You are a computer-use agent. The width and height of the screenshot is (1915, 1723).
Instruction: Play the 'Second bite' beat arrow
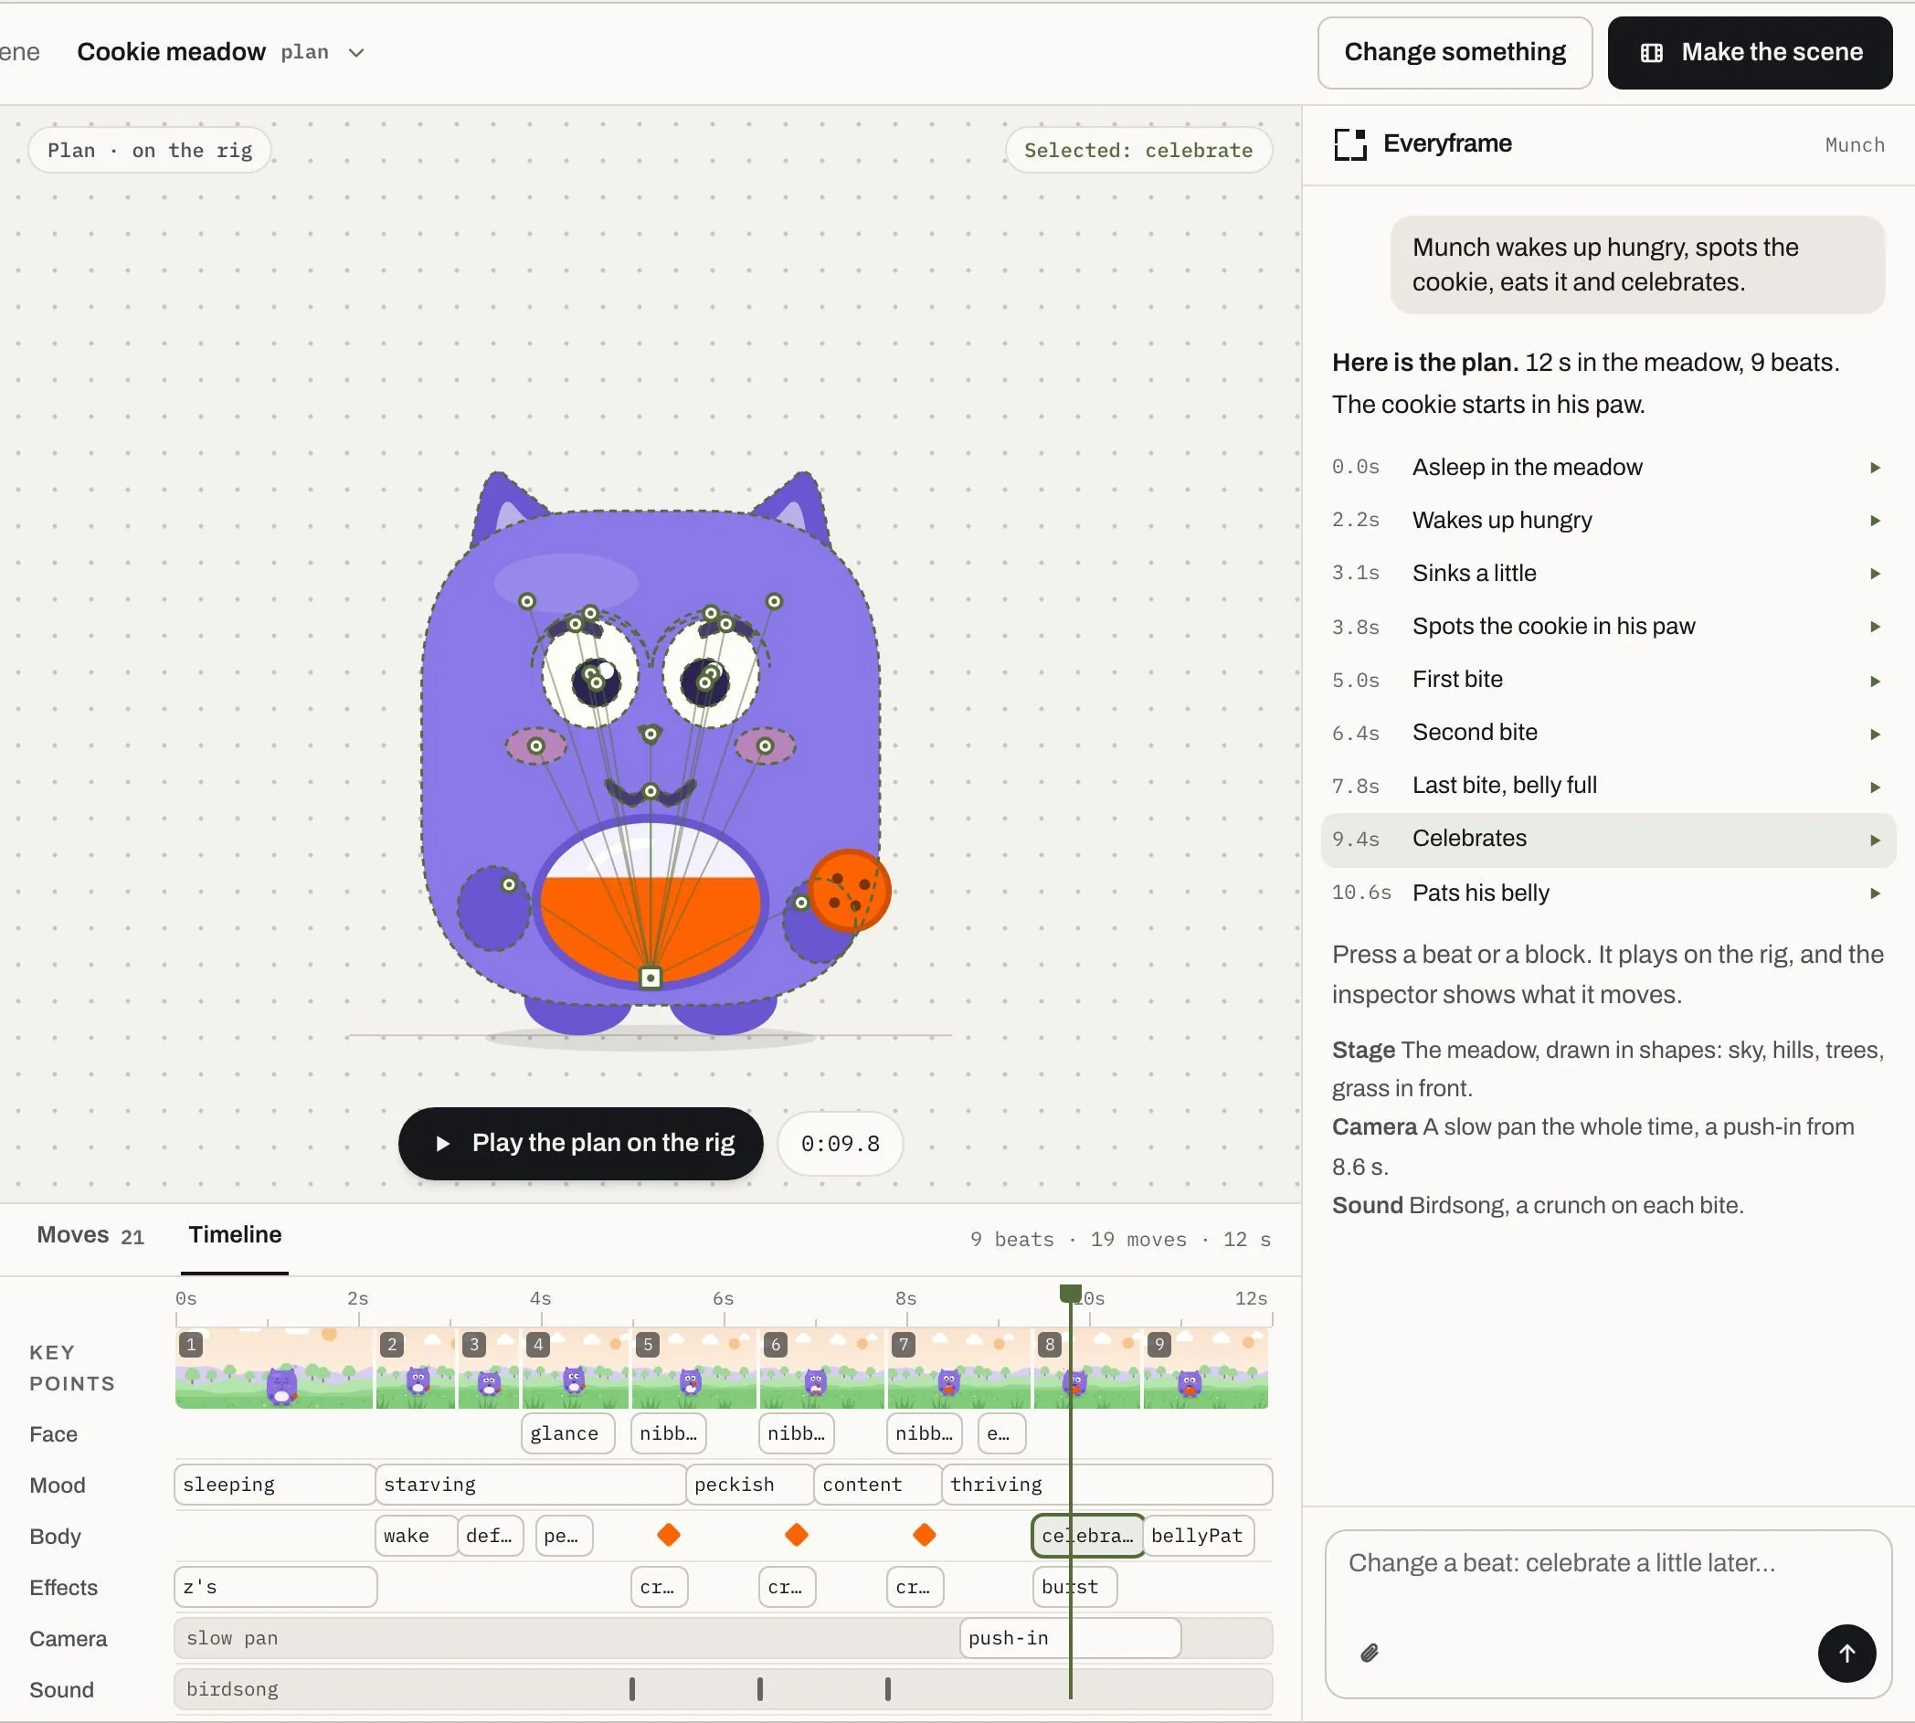tap(1874, 735)
